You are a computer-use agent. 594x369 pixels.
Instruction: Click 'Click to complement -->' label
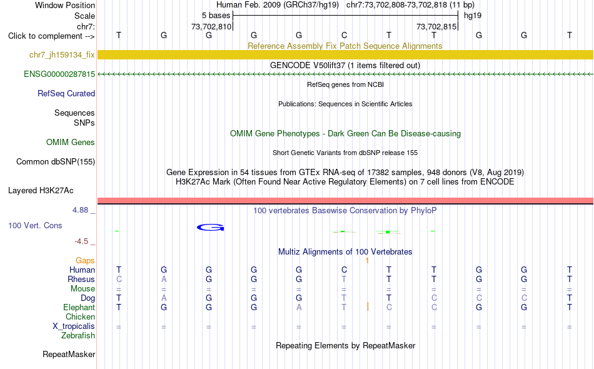[x=51, y=36]
